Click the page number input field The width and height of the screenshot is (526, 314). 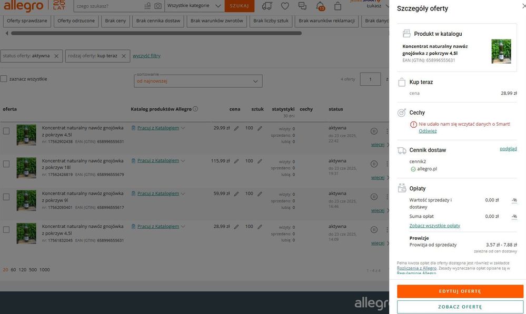click(x=370, y=79)
